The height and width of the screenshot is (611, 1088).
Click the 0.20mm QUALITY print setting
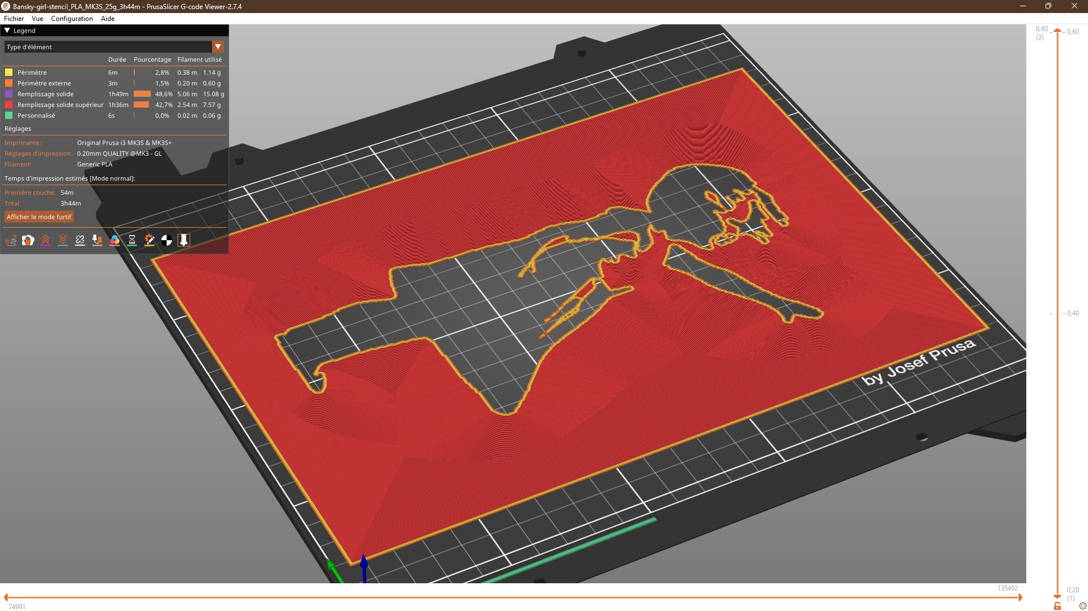point(120,153)
